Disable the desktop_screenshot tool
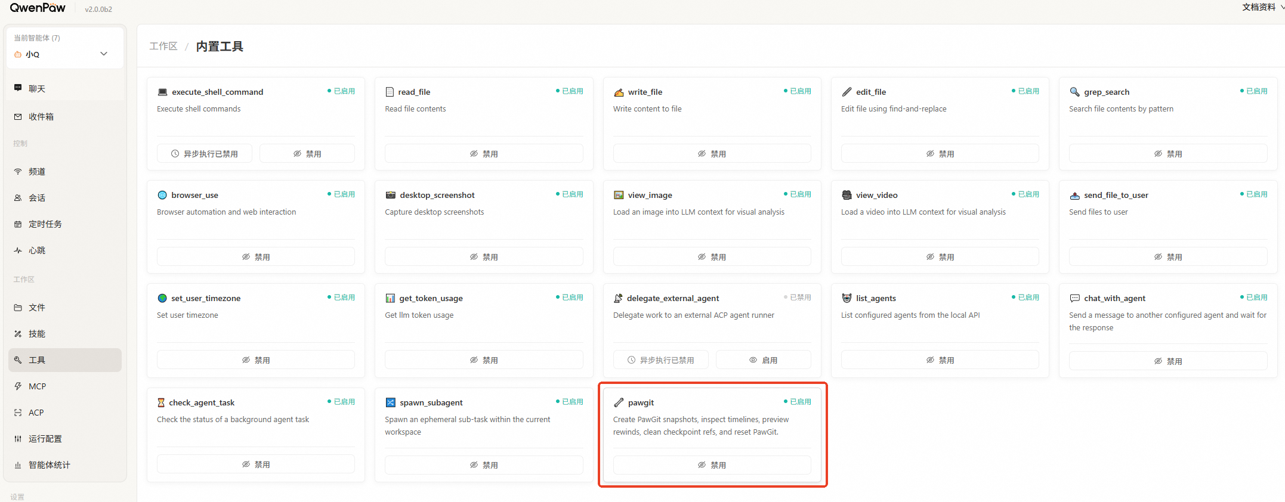The image size is (1285, 502). tap(484, 256)
